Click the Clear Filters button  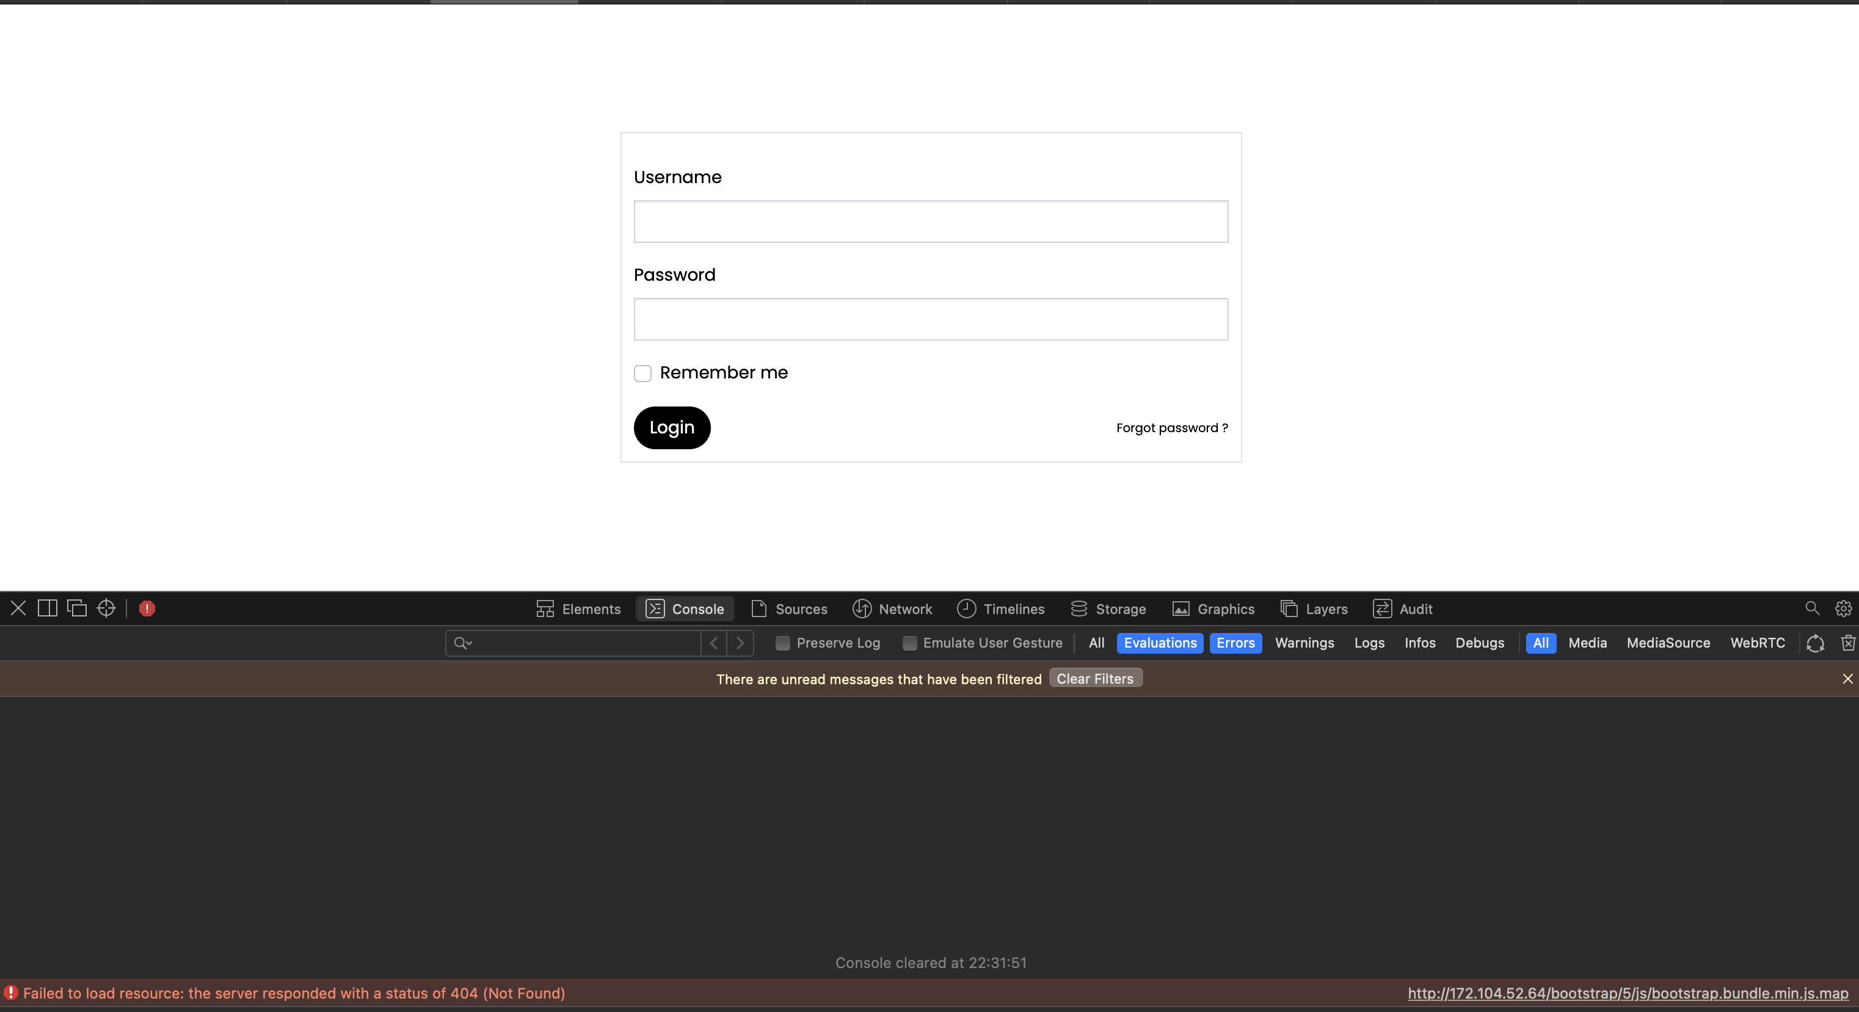pos(1095,679)
